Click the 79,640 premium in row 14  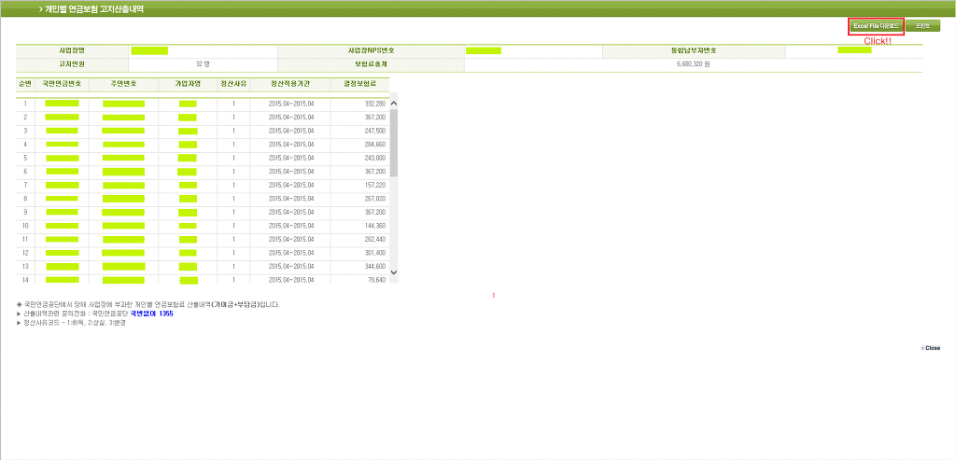tap(377, 280)
